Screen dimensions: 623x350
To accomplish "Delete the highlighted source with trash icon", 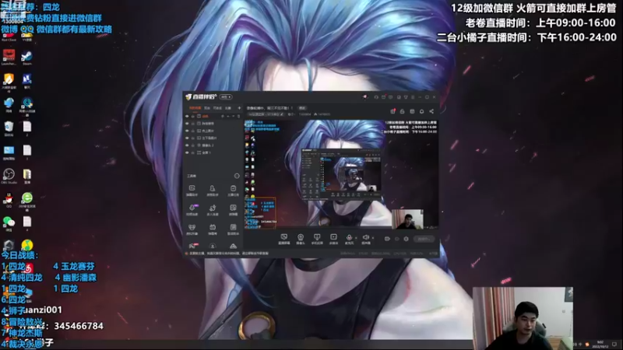I will [x=239, y=116].
